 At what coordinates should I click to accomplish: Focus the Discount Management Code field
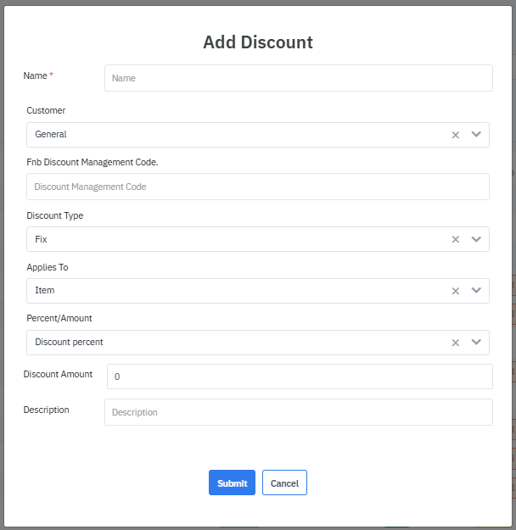tap(257, 187)
